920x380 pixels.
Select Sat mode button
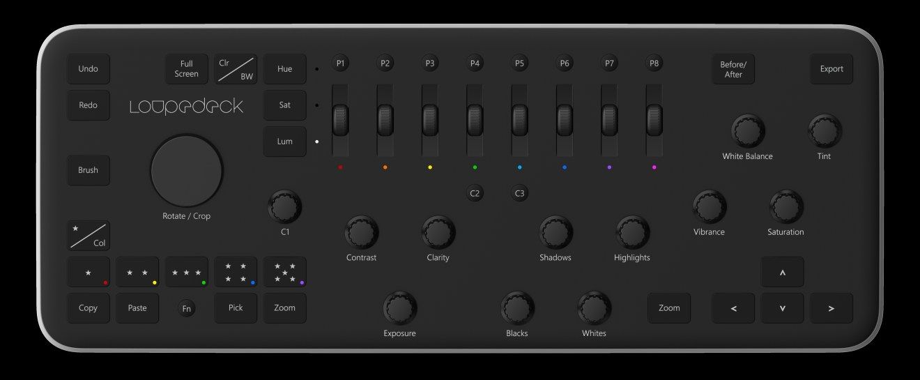coord(284,105)
